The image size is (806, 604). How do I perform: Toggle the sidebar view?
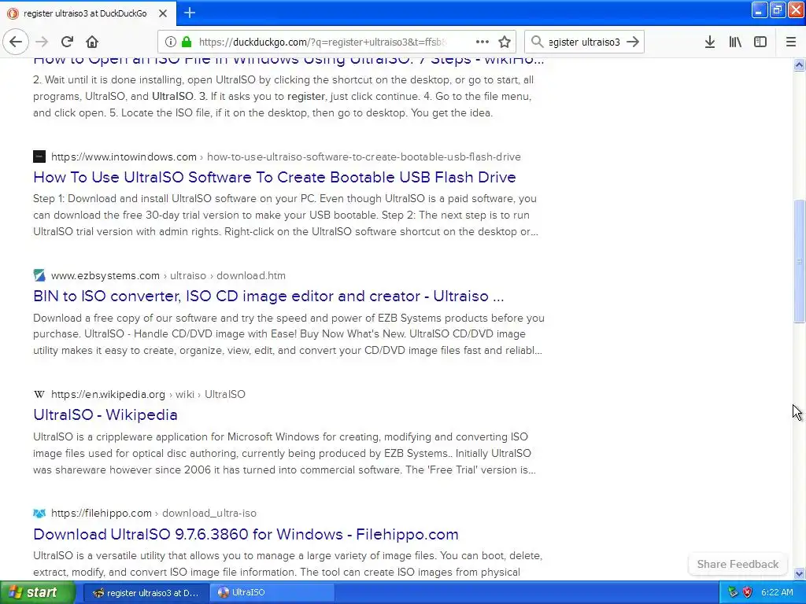point(760,42)
